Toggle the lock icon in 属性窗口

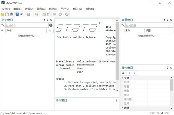(123, 73)
